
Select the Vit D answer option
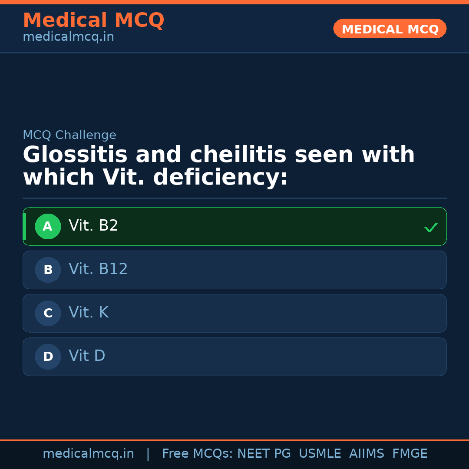click(x=87, y=356)
